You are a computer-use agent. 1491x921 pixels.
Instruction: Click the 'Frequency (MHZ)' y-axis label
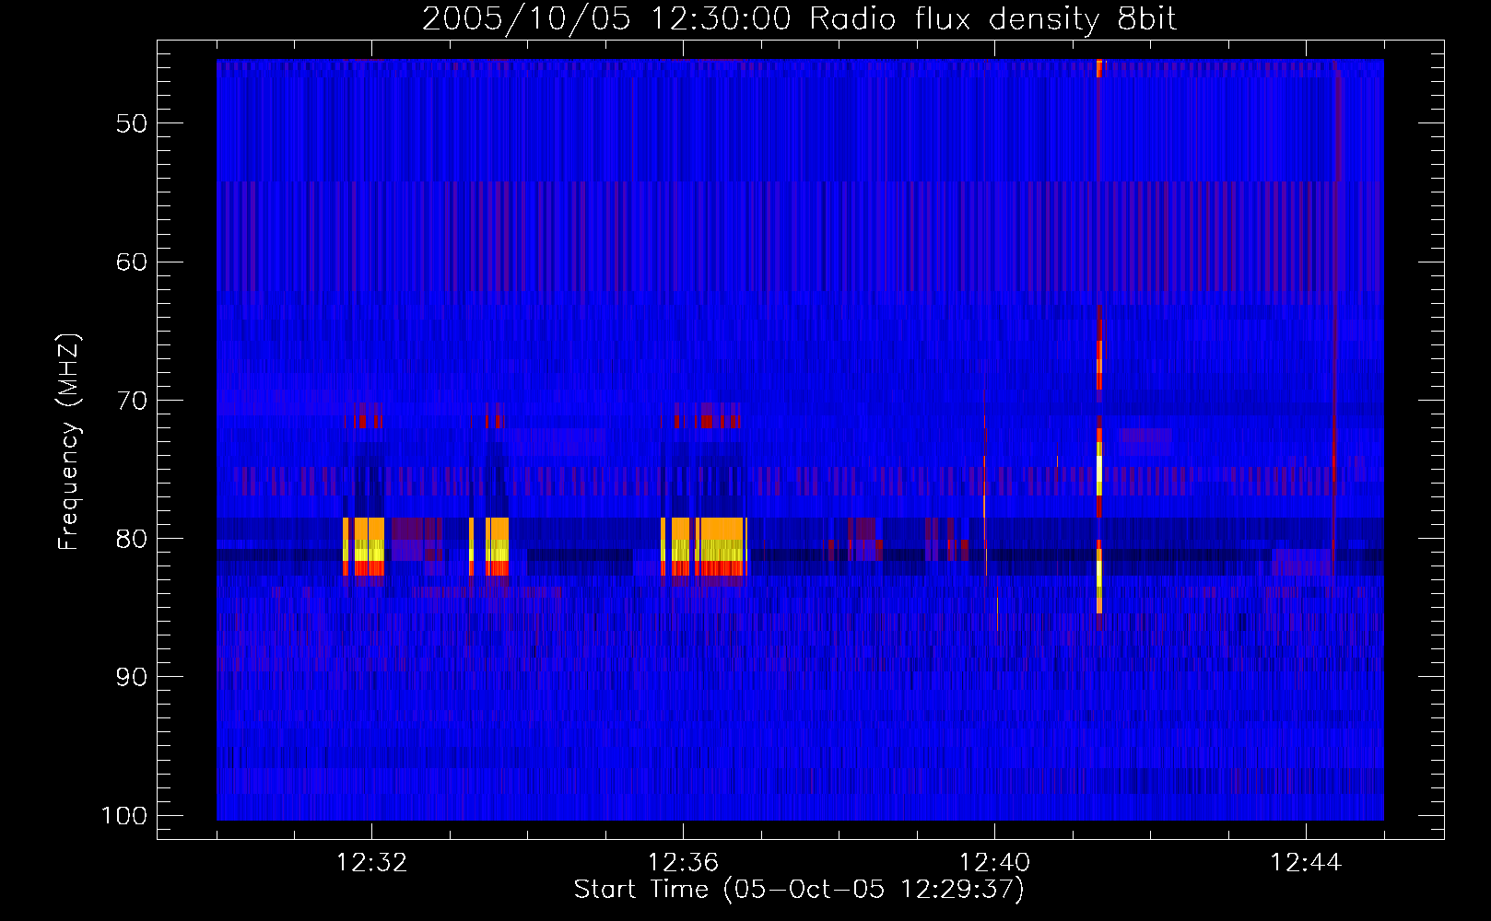pyautogui.click(x=69, y=442)
